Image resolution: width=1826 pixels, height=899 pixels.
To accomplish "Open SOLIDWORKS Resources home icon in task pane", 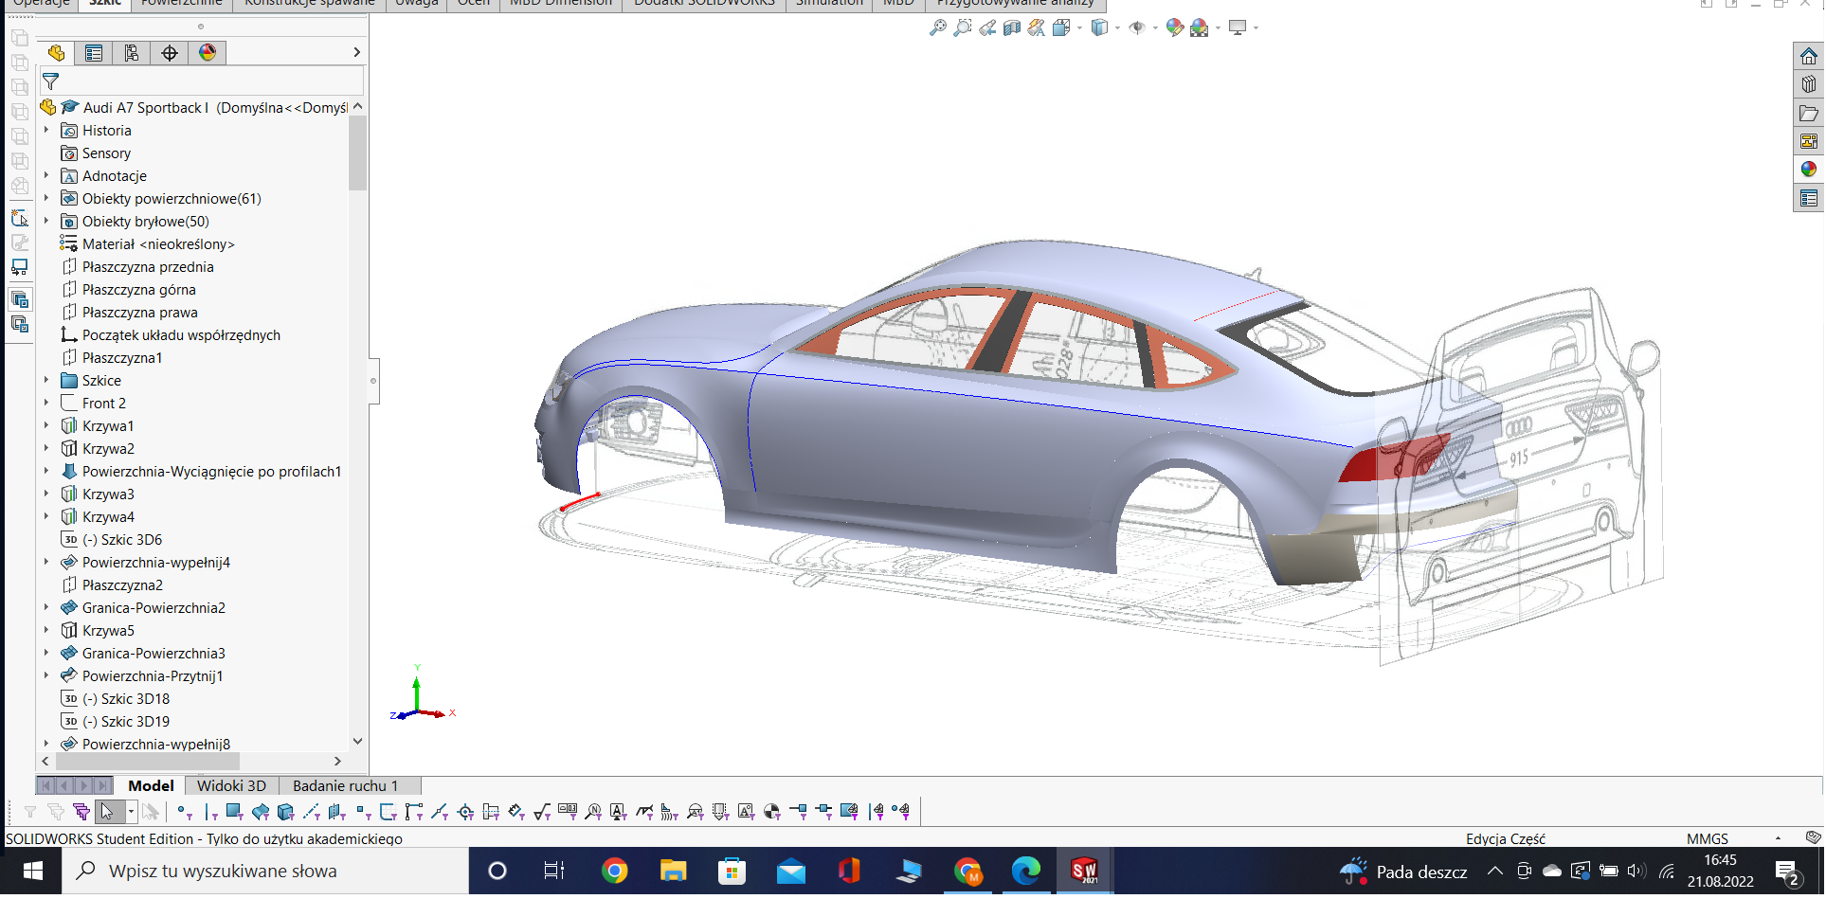I will [1809, 56].
